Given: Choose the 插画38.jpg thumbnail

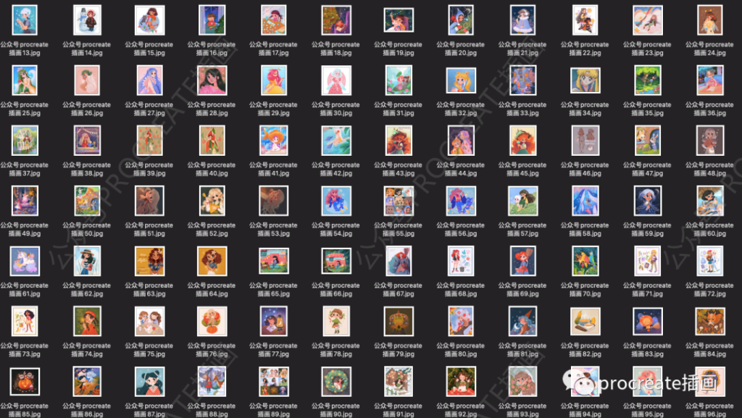Looking at the screenshot, I should pos(86,141).
